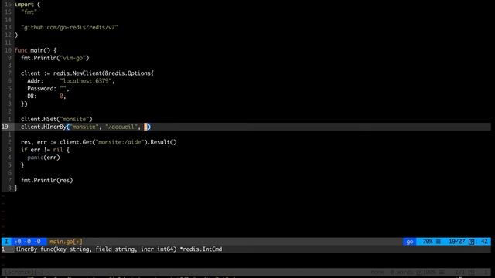This screenshot has height=278, width=495.
Task: Click the "DB:" field name
Action: 32,96
